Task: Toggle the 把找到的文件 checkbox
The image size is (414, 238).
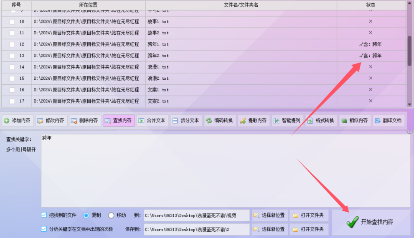Action: coord(44,215)
